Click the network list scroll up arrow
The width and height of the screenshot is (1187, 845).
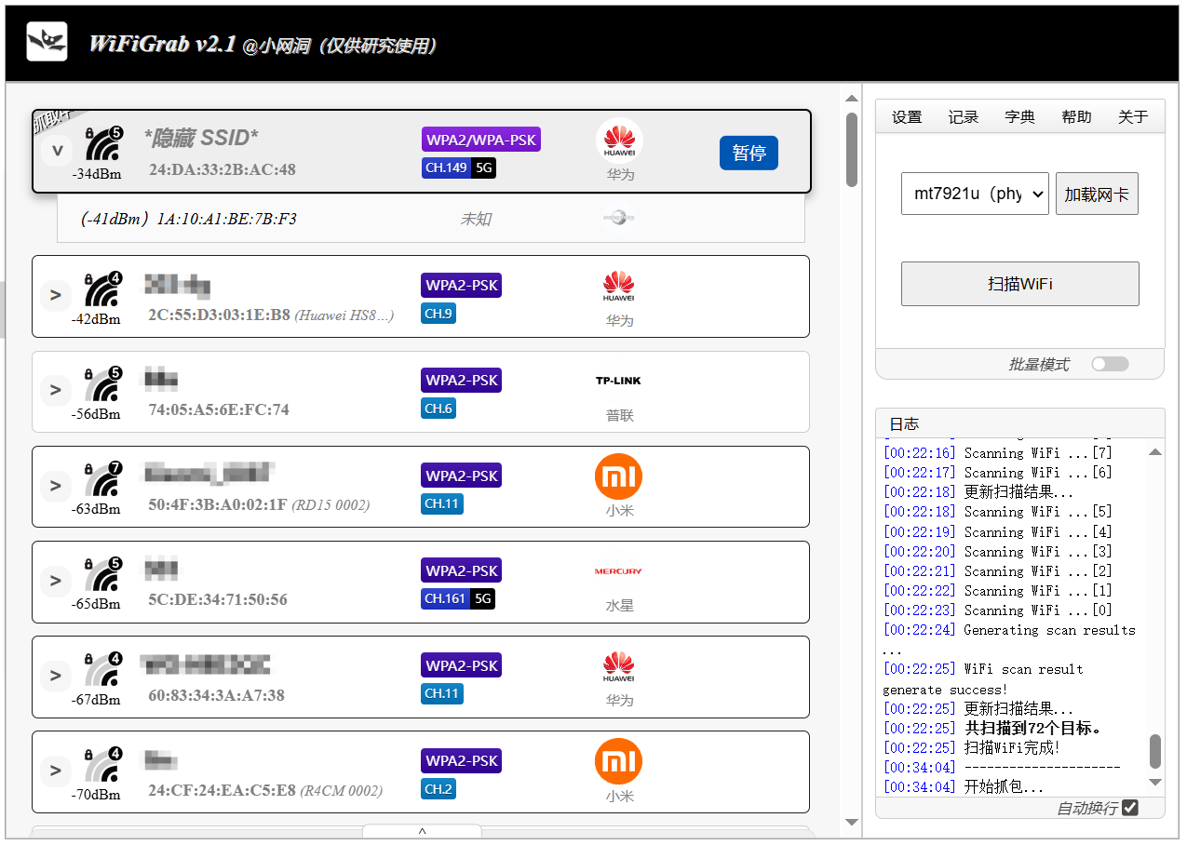point(852,97)
